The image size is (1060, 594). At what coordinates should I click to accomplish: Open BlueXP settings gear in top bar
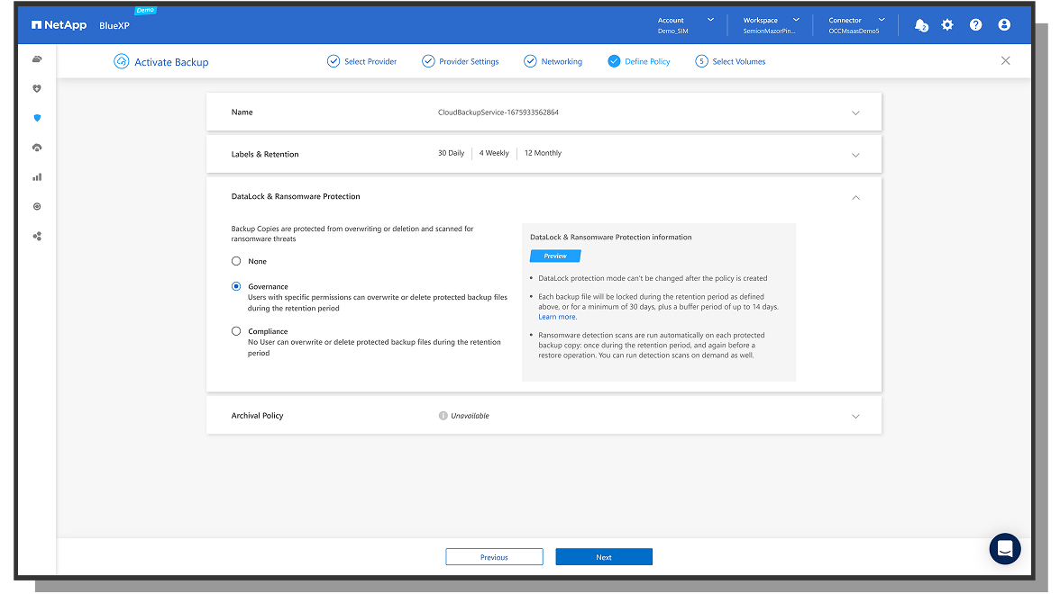[947, 25]
